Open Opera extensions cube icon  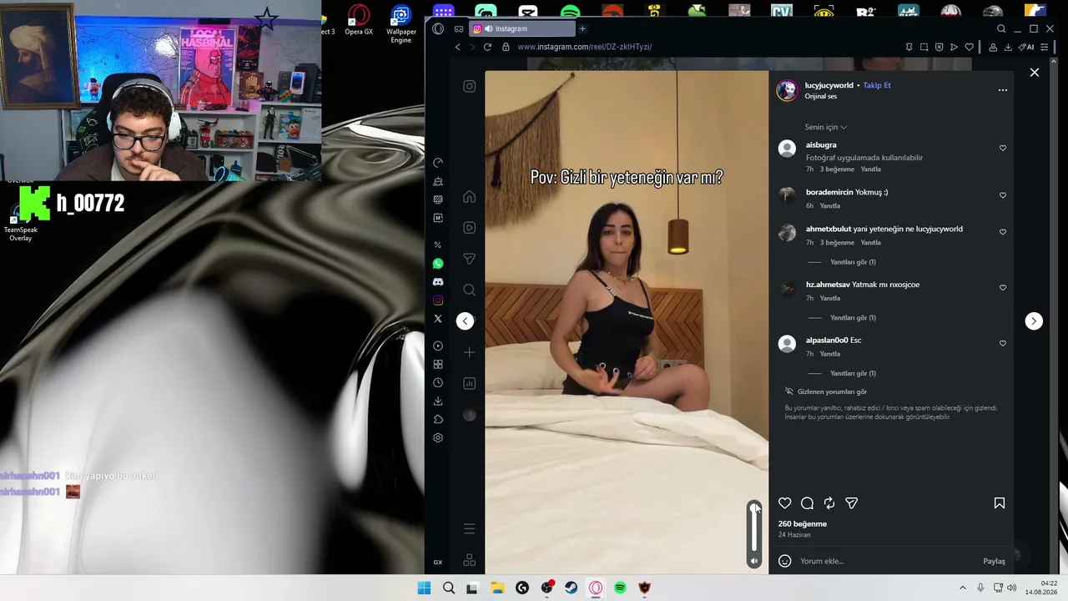click(x=438, y=419)
